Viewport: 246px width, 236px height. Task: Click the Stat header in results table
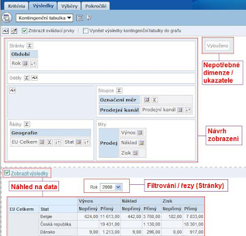tap(58, 209)
